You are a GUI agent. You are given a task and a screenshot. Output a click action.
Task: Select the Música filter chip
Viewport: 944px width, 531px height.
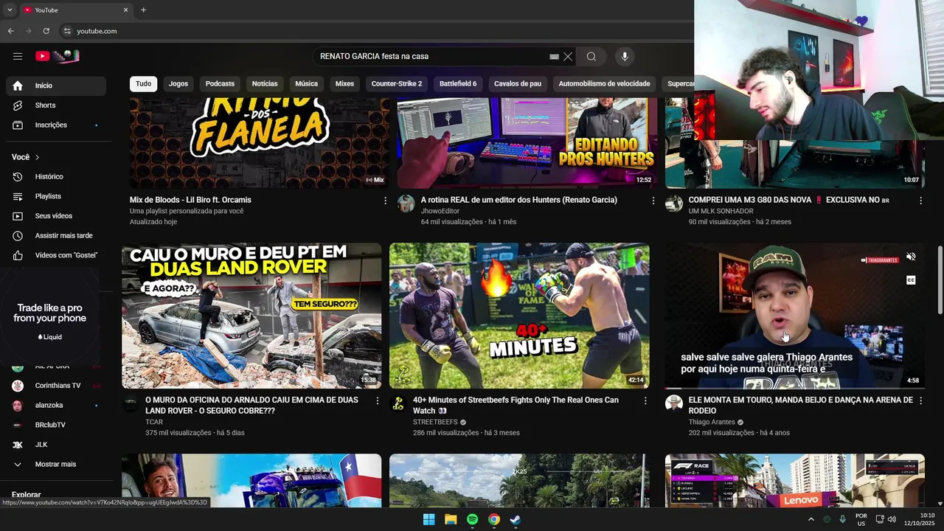[307, 83]
